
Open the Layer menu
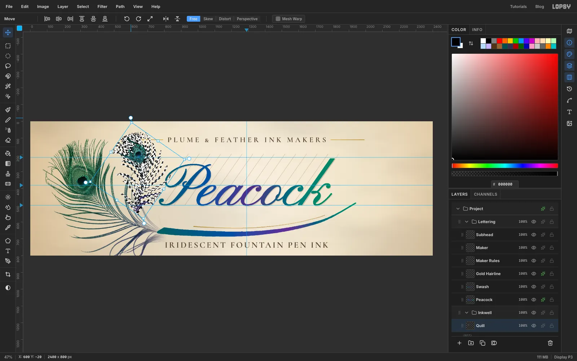tap(63, 6)
